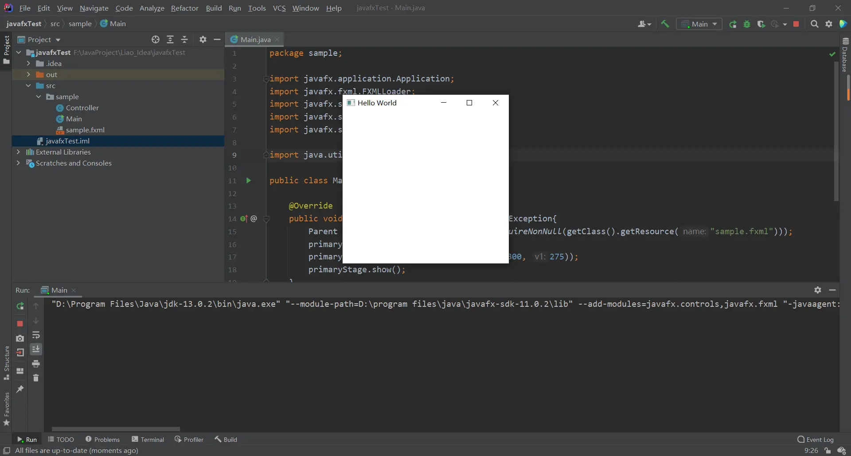Viewport: 851px width, 456px height.
Task: Toggle scroll to end in Run console
Action: [x=36, y=349]
